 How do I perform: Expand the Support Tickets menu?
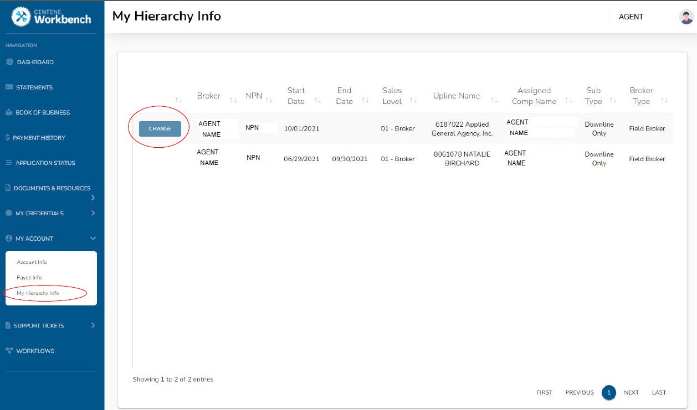tap(93, 325)
